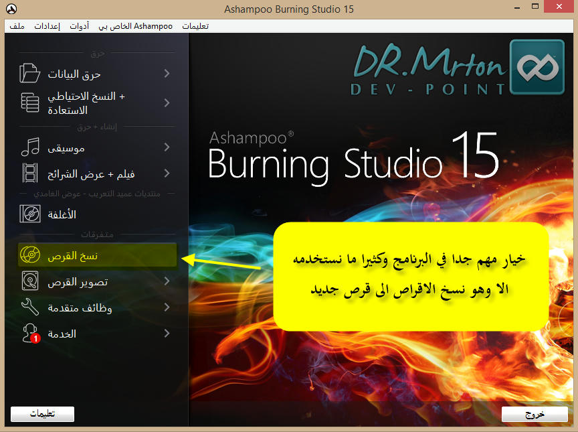Screen dimensions: 578x432
Task: Open الأغلفة using its cover disc icon
Action: pos(30,214)
